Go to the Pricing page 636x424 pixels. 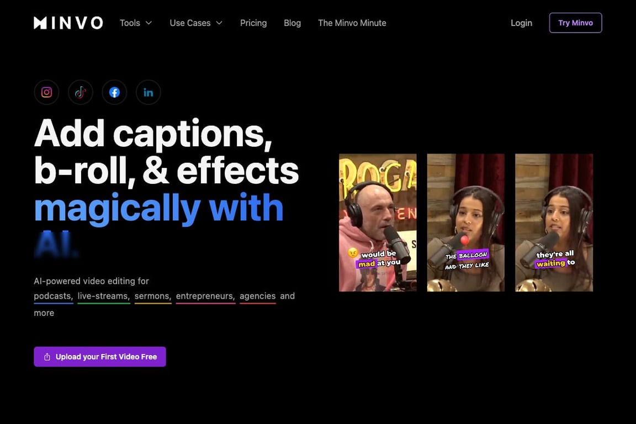click(x=253, y=23)
